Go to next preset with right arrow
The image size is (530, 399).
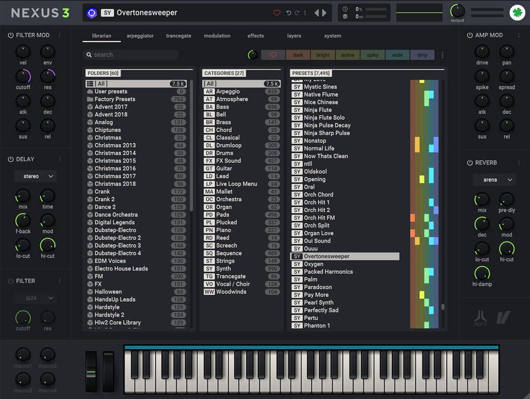coord(324,13)
